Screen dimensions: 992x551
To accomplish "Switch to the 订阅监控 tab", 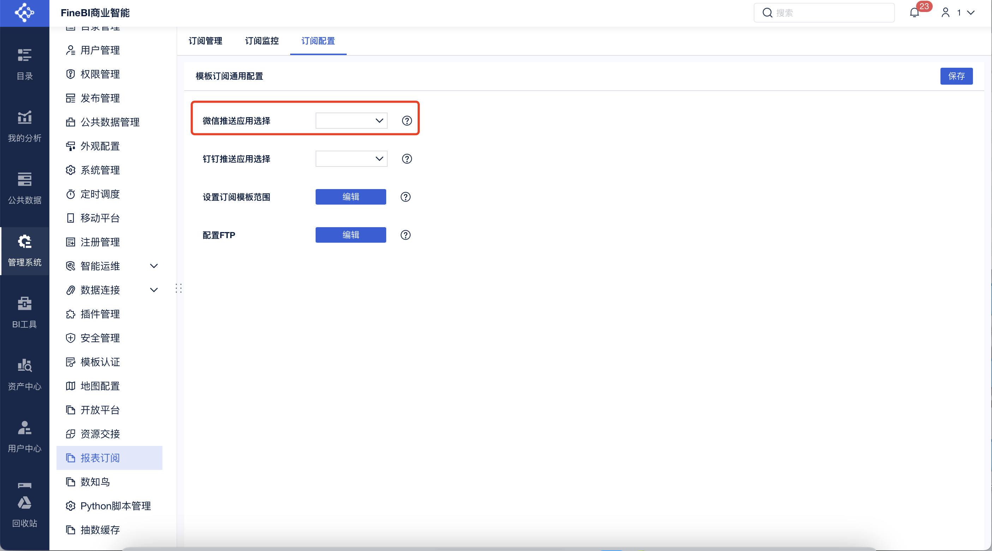I will pyautogui.click(x=262, y=41).
